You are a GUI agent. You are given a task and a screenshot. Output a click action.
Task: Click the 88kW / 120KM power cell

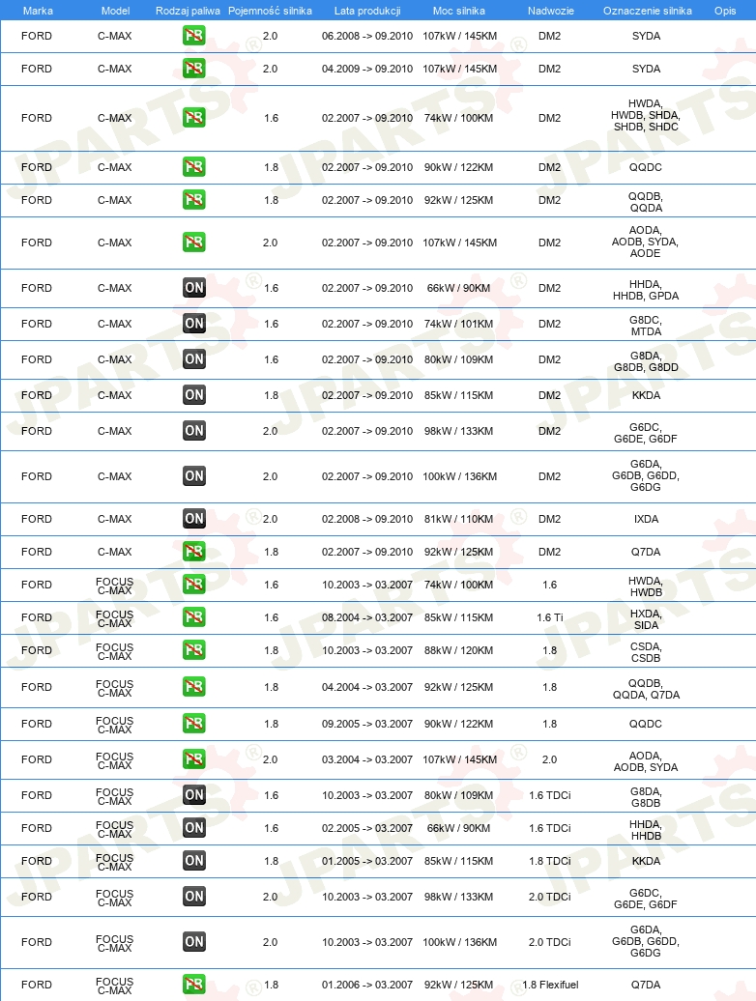point(458,650)
